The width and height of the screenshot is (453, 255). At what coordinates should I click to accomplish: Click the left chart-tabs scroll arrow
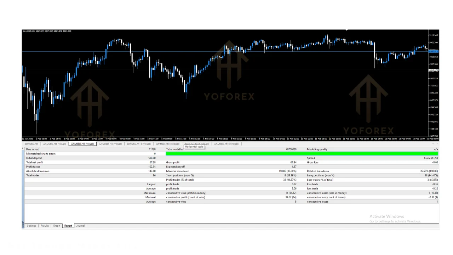click(x=433, y=144)
